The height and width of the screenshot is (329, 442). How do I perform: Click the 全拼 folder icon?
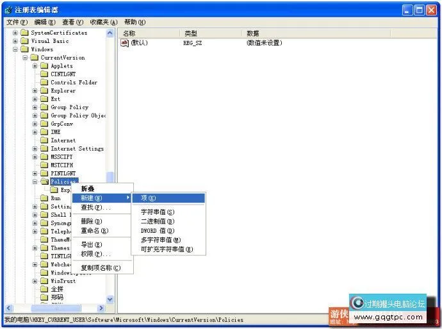coord(44,289)
